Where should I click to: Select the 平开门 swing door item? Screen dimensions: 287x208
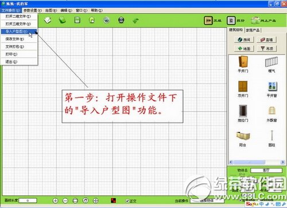click(243, 64)
